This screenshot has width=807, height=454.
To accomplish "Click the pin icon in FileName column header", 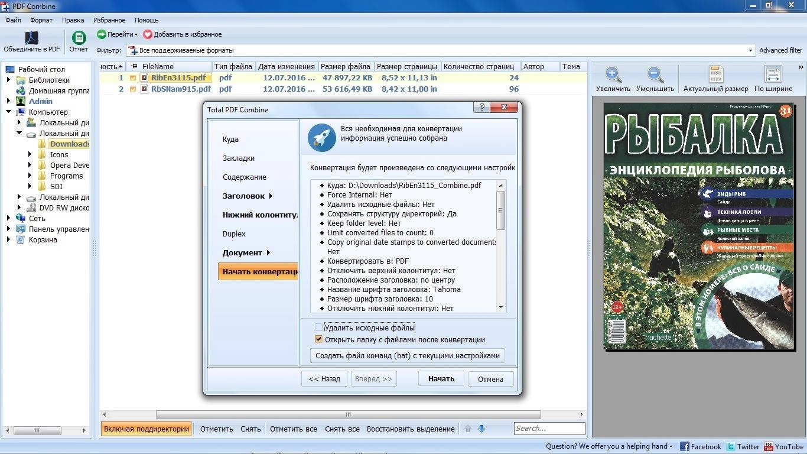I will pos(135,66).
